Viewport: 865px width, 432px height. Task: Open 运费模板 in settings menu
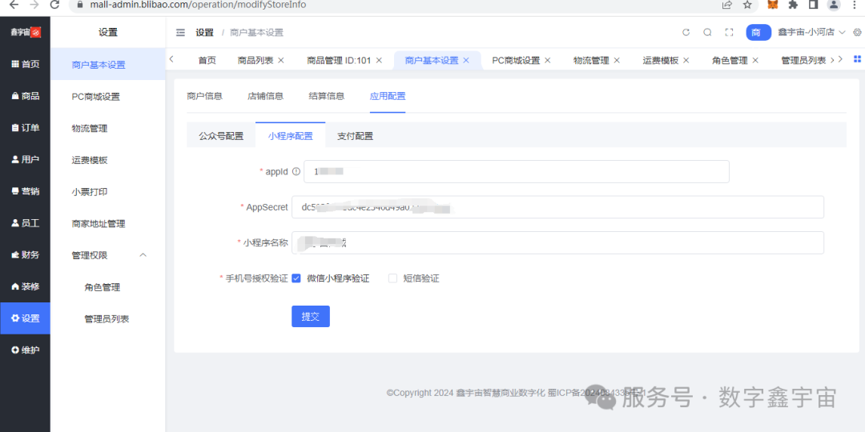(x=108, y=160)
